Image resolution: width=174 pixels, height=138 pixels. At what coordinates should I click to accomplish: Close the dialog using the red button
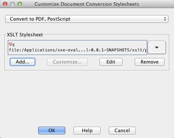pos(5,4)
